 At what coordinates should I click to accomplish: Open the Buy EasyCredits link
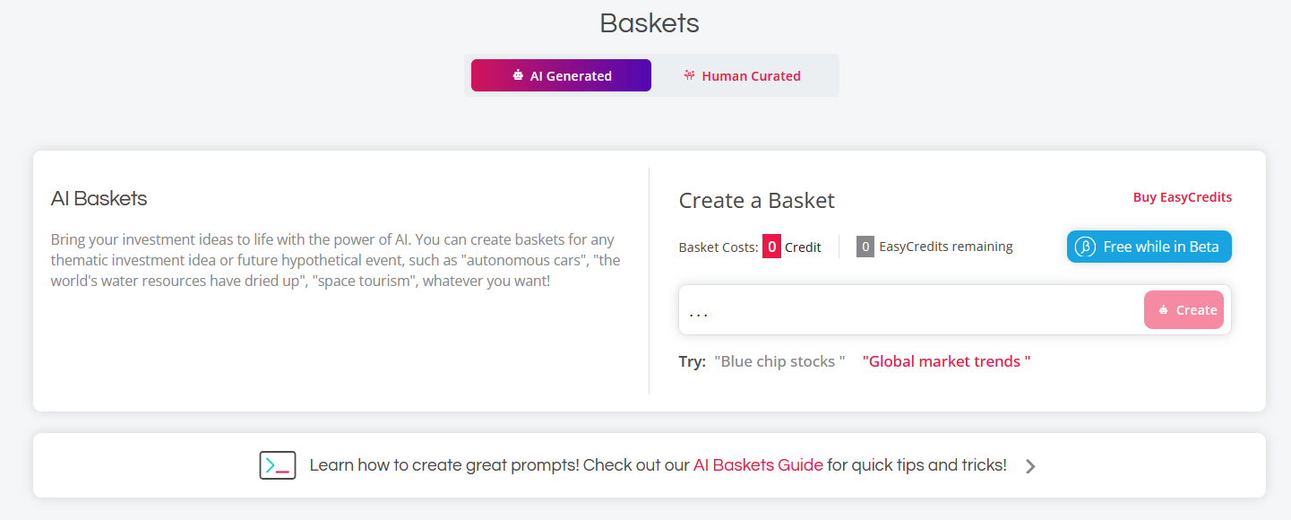pos(1182,197)
